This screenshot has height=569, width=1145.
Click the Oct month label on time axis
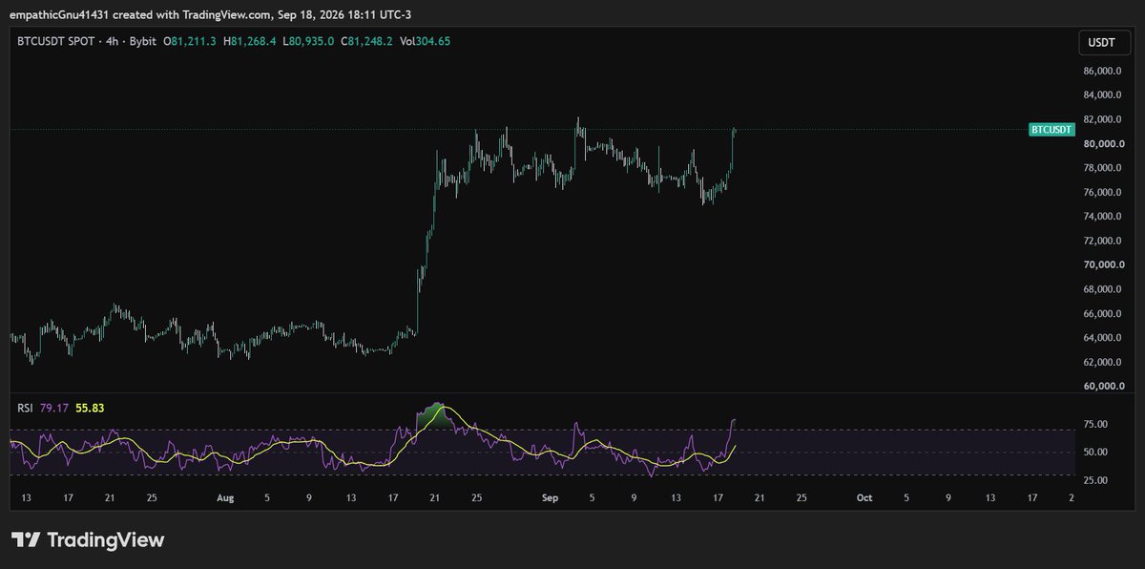[864, 497]
